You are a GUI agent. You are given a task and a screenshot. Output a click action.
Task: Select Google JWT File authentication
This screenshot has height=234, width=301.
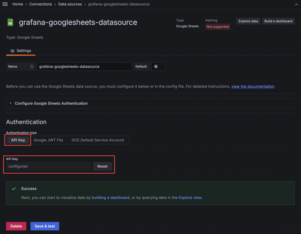click(x=48, y=140)
